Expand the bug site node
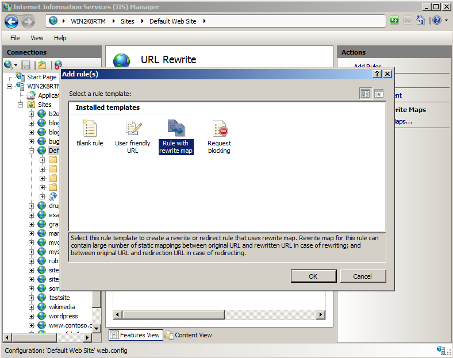Screen dimensions: 453x358 point(31,141)
